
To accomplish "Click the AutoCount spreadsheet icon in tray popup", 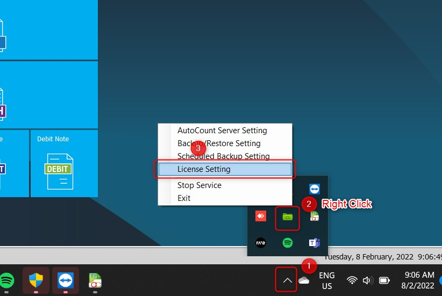I will [314, 216].
